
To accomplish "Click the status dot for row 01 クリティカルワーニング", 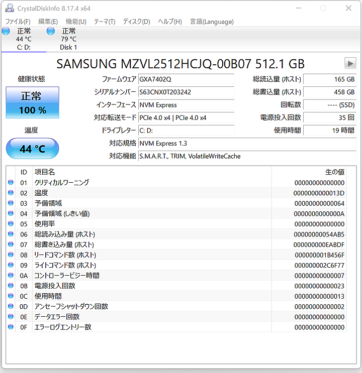I will pos(11,182).
